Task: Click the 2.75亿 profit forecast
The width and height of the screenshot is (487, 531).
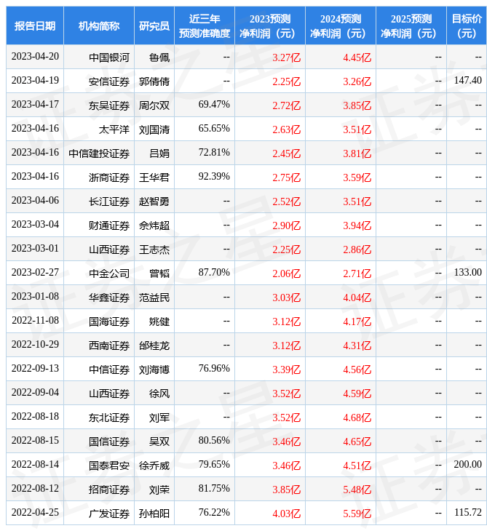Action: (x=286, y=177)
